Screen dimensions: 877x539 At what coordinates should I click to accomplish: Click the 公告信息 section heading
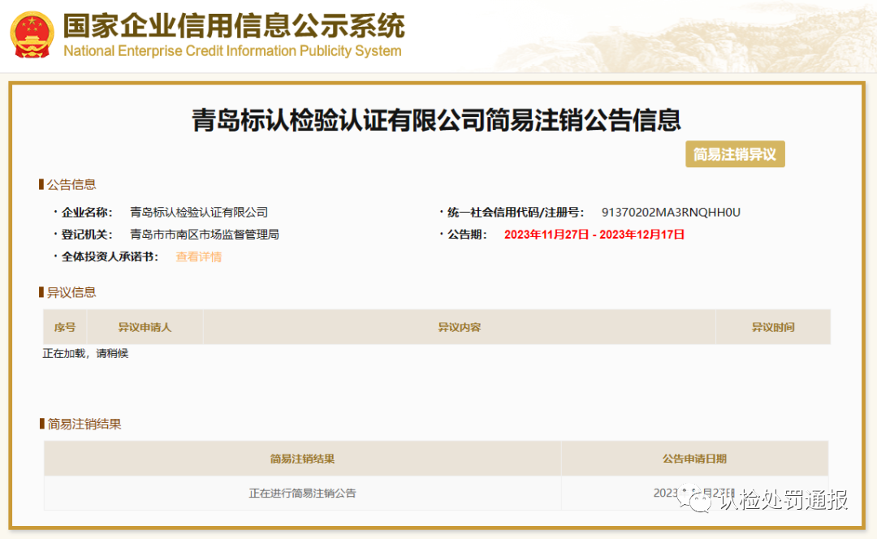[x=71, y=184]
